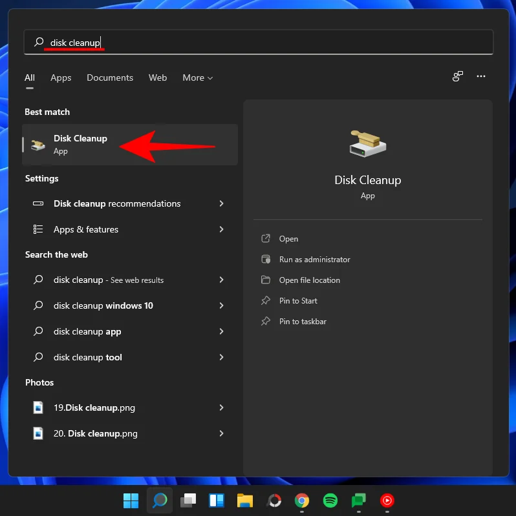Click the Open action icon
This screenshot has width=516, height=516.
(266, 238)
